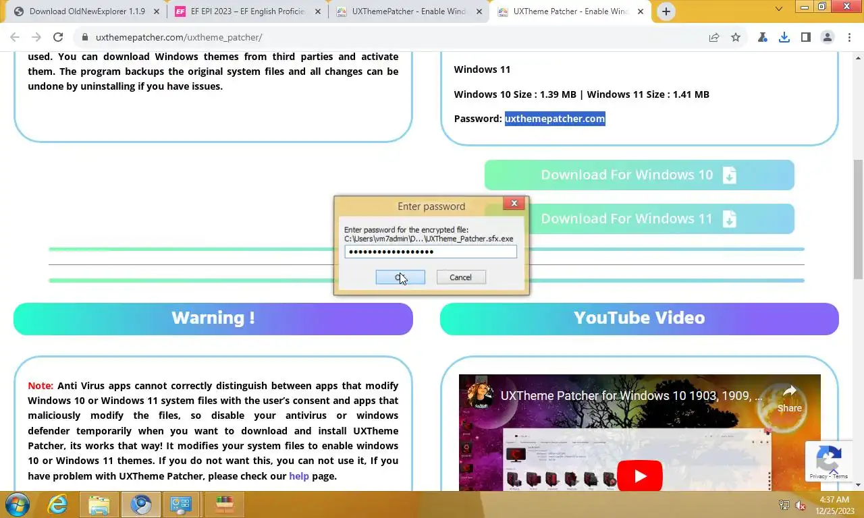Viewport: 864px width, 518px height.
Task: Open the help page link
Action: (x=299, y=476)
